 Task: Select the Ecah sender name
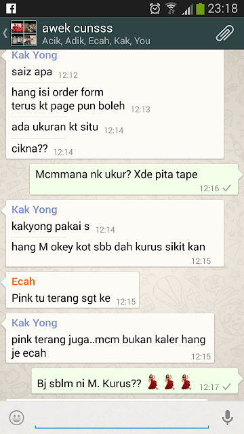pyautogui.click(x=23, y=281)
